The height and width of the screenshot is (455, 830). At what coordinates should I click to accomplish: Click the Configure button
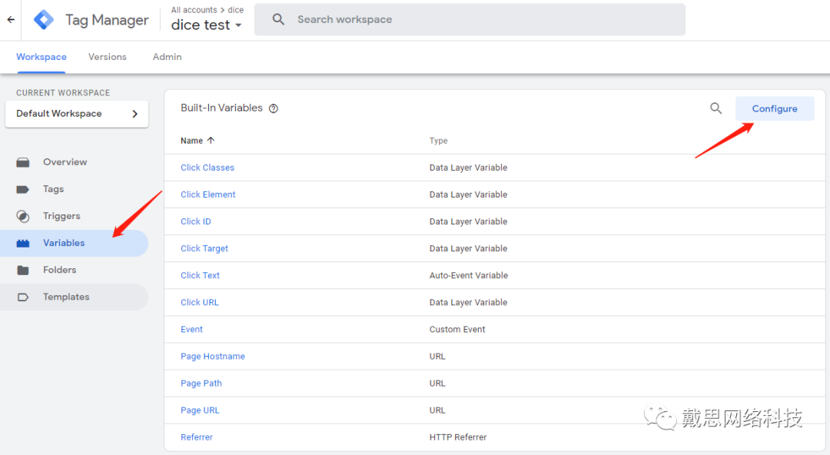774,108
